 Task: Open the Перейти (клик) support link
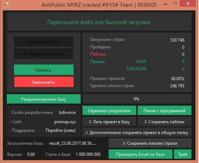[61, 130]
